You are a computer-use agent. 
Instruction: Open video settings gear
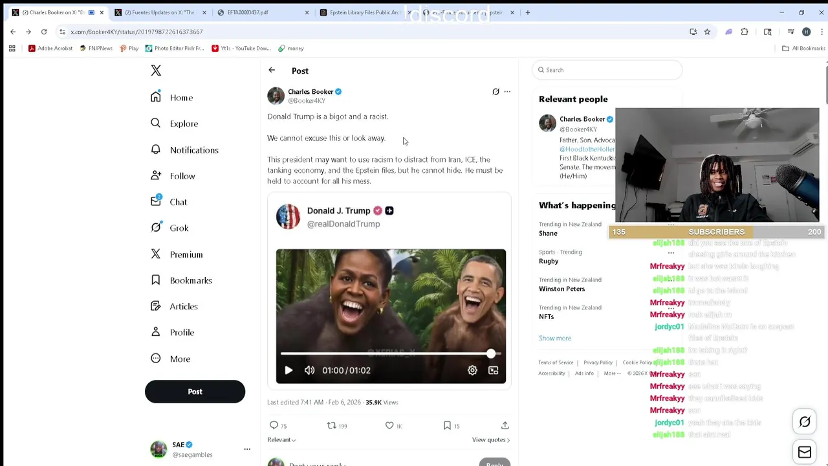coord(472,370)
